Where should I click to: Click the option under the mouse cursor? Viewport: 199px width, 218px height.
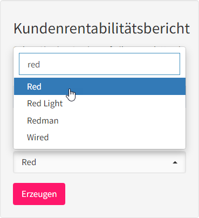click(100, 86)
